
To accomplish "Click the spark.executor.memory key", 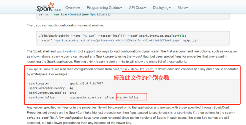I will pos(47,88).
